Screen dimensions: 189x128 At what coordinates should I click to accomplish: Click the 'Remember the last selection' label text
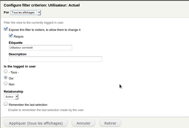[28, 105]
